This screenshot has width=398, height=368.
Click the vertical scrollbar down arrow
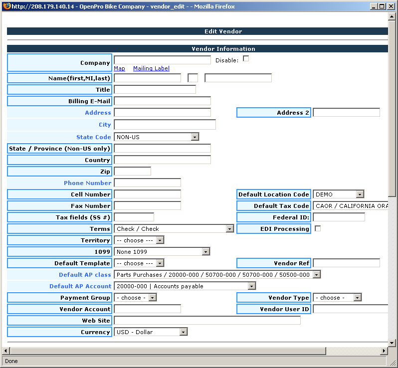(x=392, y=343)
